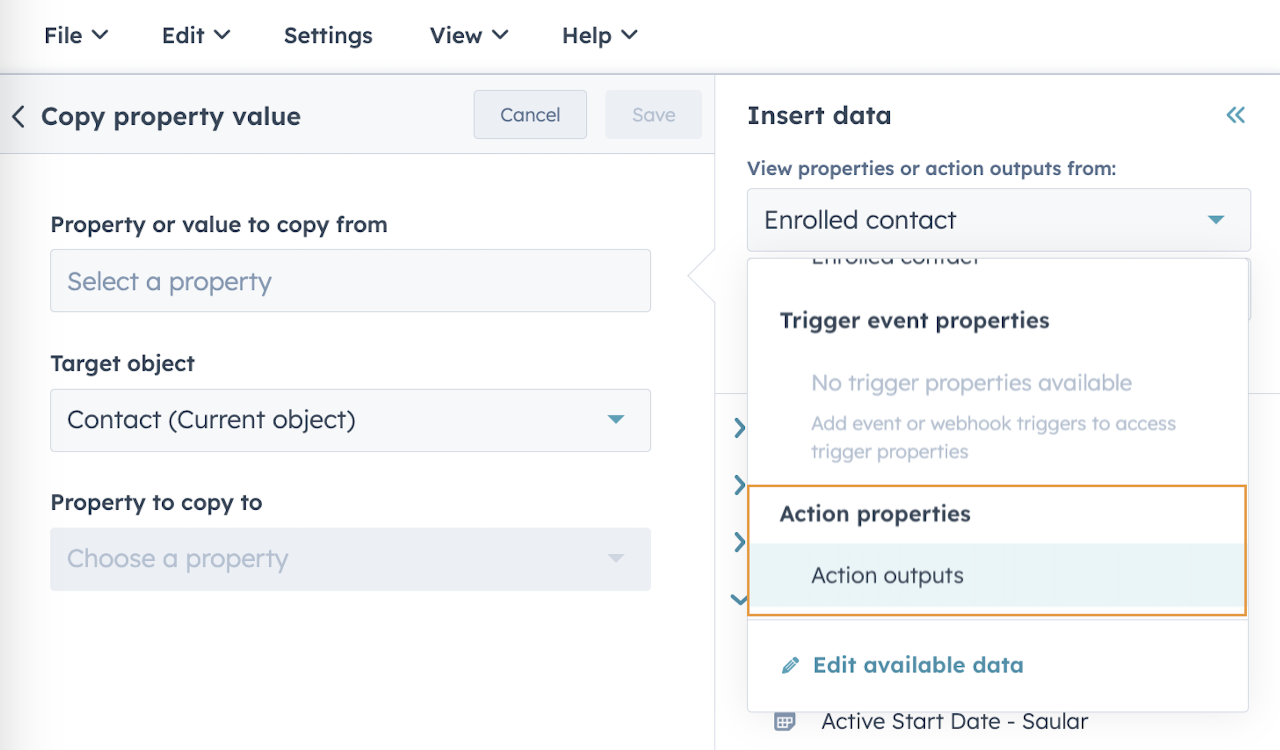
Task: Expand the second collapsed section chevron
Action: [739, 485]
